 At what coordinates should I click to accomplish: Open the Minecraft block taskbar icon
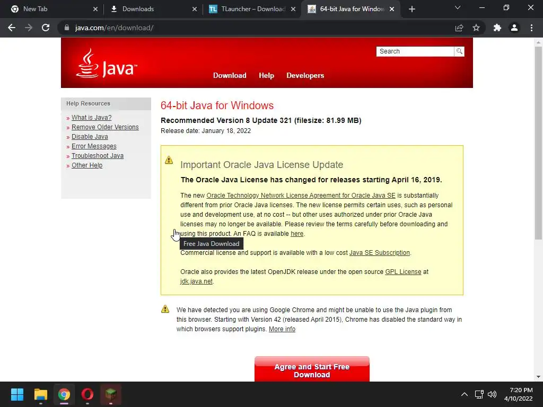(111, 394)
